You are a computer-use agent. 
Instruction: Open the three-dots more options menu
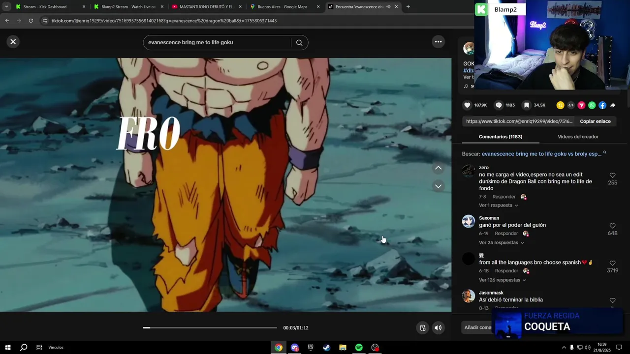pyautogui.click(x=438, y=42)
